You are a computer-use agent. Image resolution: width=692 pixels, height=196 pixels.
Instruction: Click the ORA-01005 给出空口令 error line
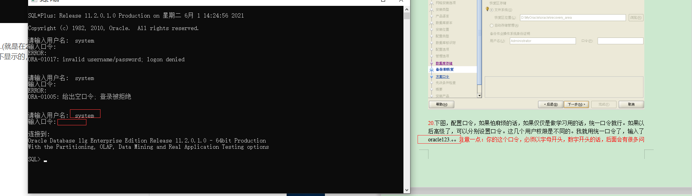pyautogui.click(x=80, y=97)
